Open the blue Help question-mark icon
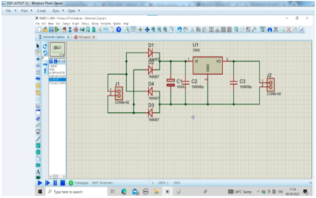Viewport: 316px width, 198px height. (119, 30)
